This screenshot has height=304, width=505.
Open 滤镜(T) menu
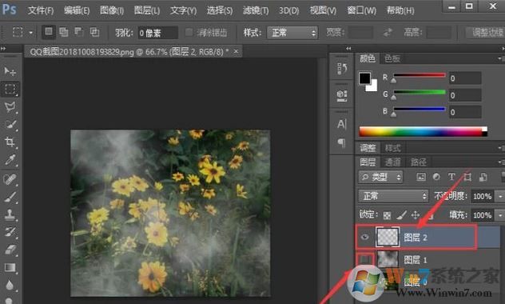point(256,10)
